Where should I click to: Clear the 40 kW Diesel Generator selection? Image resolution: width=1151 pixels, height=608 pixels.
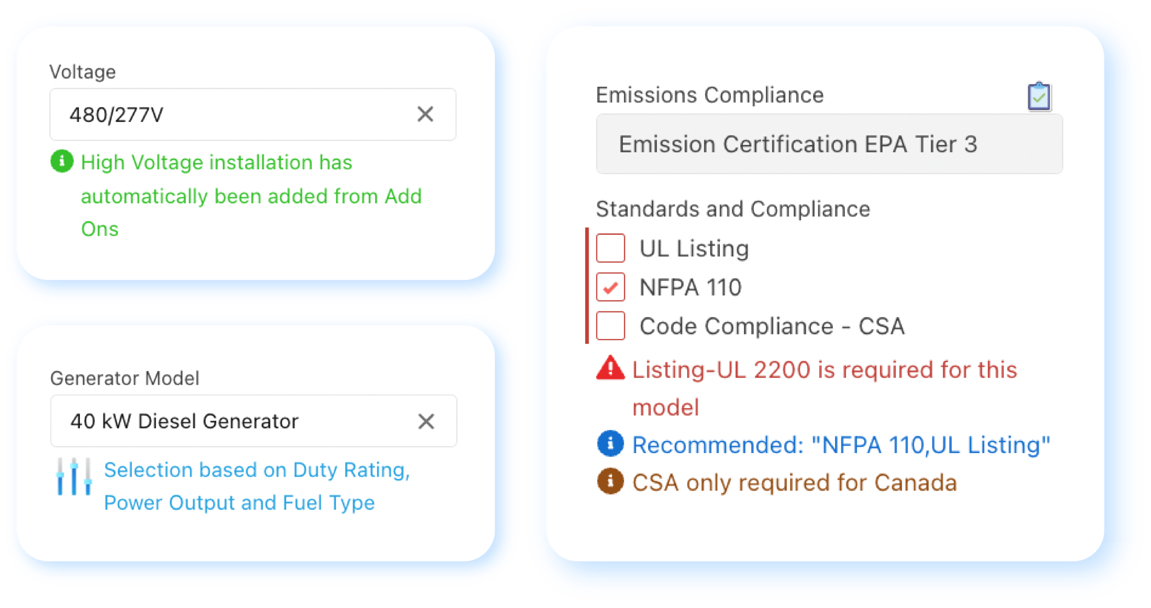[x=426, y=421]
